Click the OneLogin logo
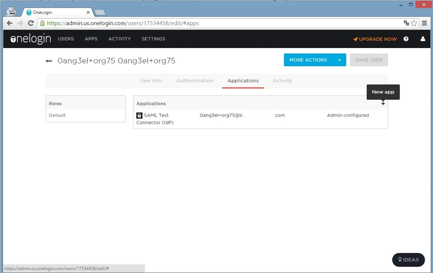The image size is (433, 273). (31, 39)
